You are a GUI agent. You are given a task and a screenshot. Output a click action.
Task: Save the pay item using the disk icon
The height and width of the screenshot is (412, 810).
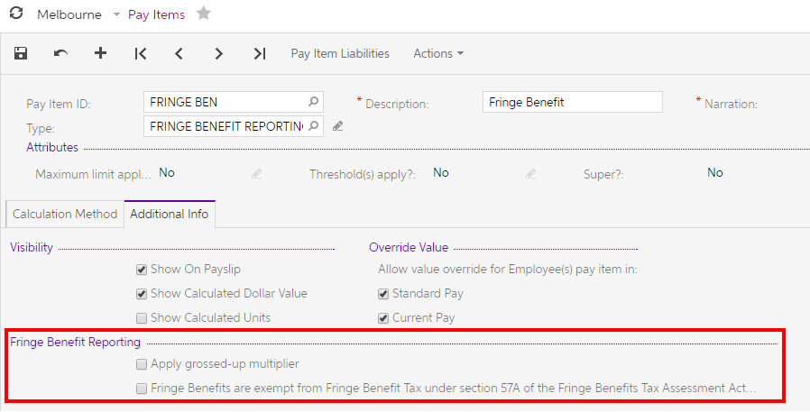(x=21, y=54)
